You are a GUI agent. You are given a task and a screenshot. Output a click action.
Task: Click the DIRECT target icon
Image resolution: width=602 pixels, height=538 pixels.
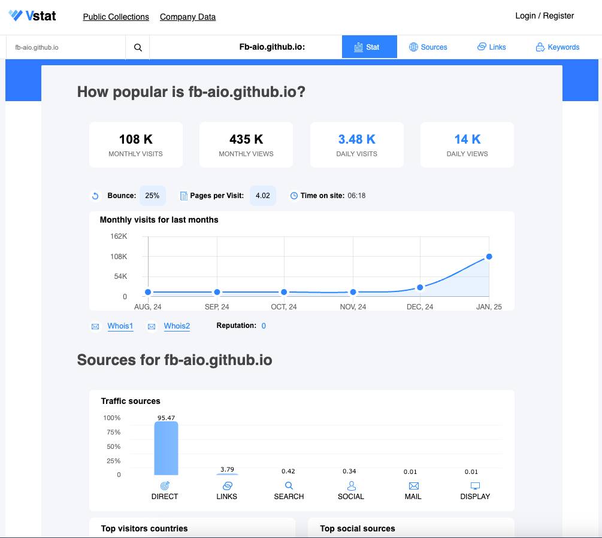coord(165,486)
